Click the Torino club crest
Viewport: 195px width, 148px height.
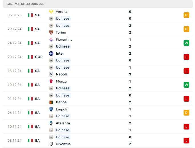tap(51, 32)
